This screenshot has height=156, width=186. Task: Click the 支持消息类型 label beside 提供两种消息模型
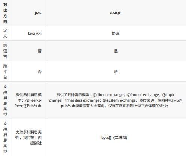point(5,100)
